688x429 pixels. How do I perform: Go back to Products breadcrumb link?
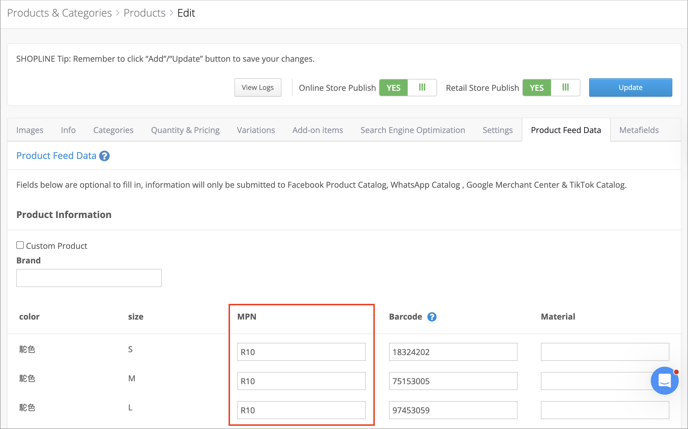tap(145, 13)
